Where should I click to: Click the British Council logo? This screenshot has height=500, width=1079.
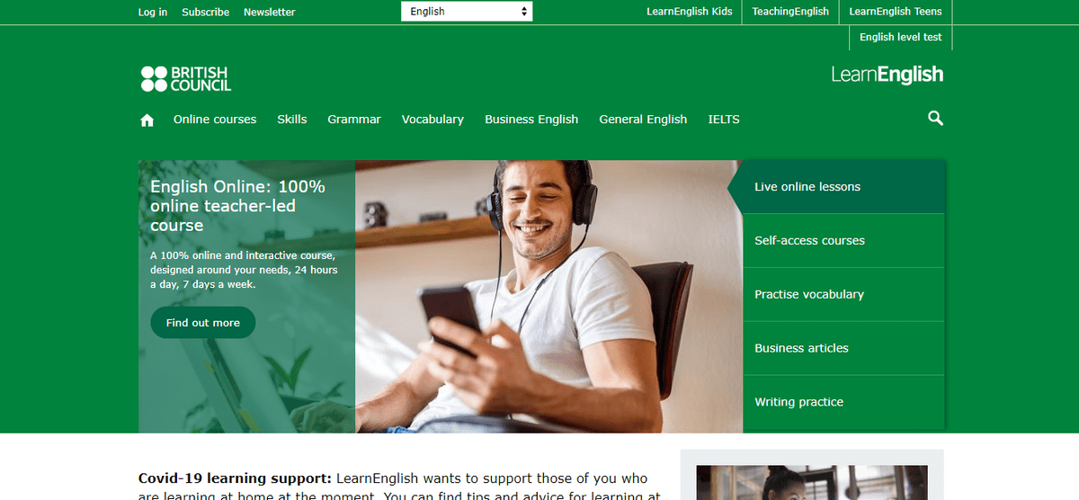(186, 79)
